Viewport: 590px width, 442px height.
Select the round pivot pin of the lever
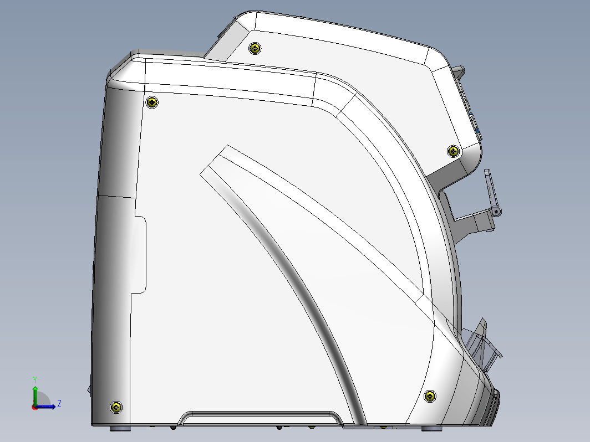point(497,212)
